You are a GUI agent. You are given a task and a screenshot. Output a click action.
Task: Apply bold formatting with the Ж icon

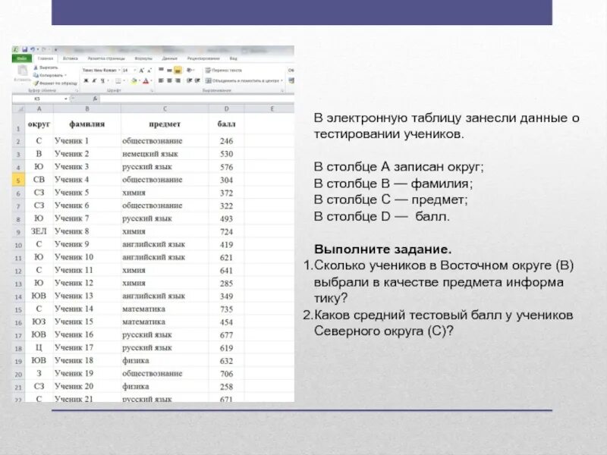point(87,80)
